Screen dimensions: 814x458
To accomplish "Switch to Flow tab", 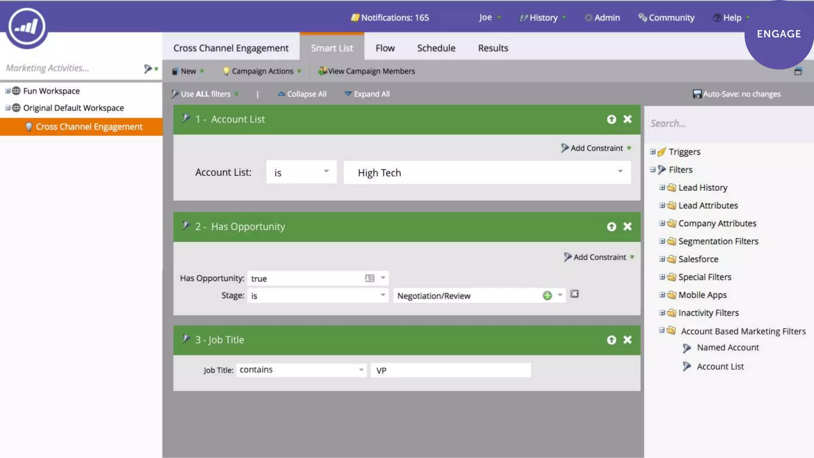I will [385, 48].
